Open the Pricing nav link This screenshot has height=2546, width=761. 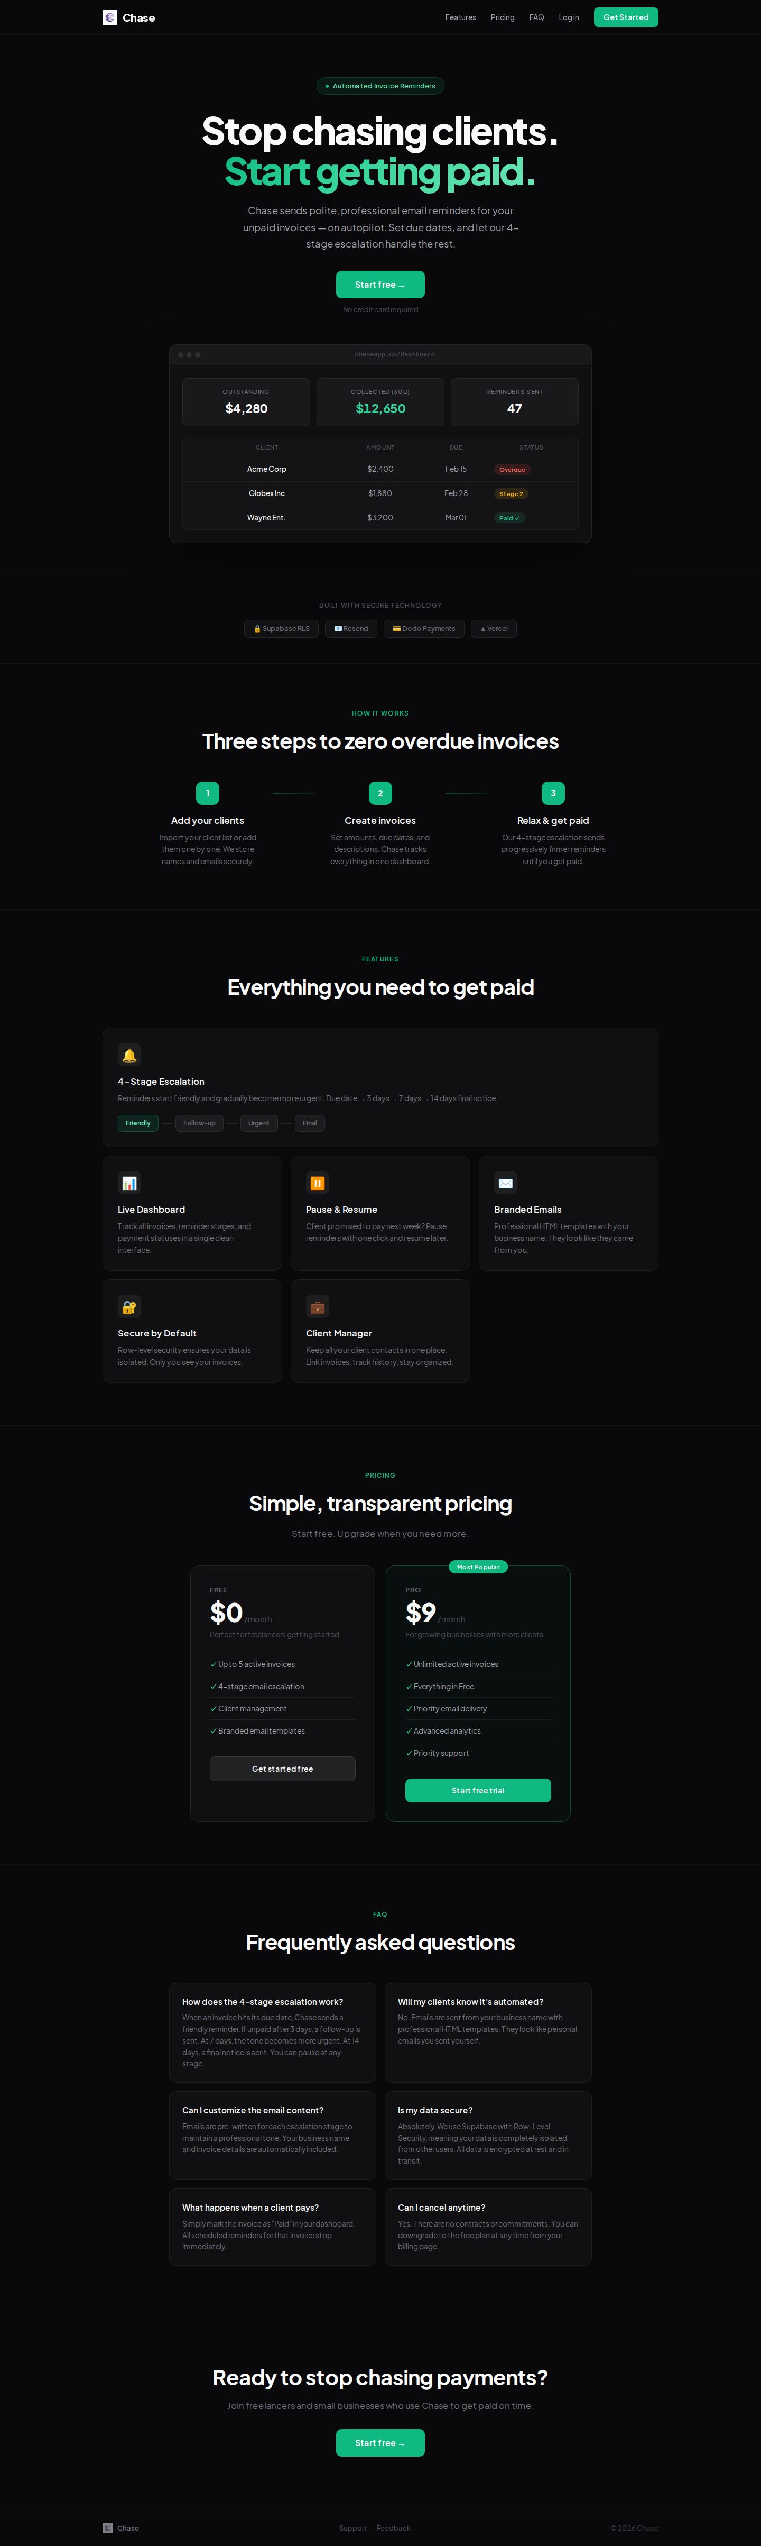[503, 18]
